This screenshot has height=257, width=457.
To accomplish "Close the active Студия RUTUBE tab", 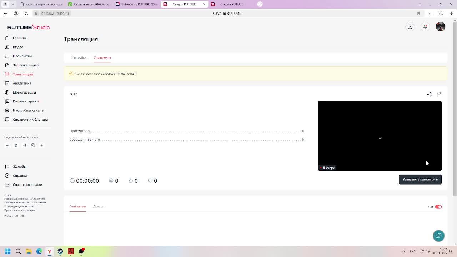I will tap(204, 4).
